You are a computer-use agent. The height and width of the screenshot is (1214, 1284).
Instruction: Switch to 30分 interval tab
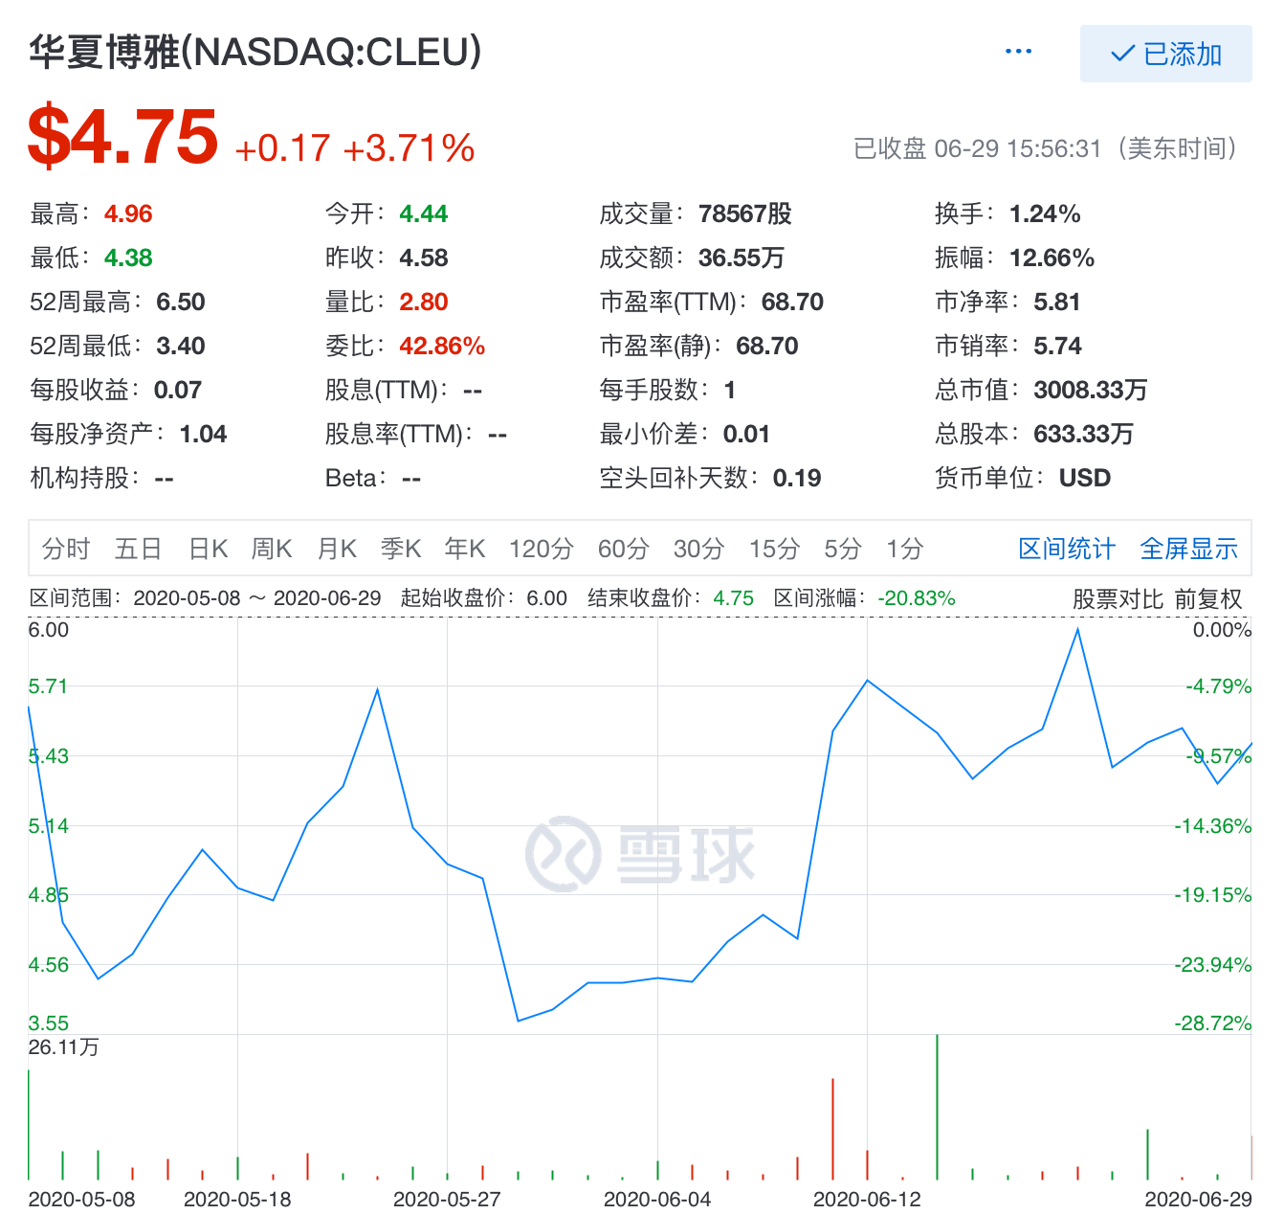[x=698, y=549]
